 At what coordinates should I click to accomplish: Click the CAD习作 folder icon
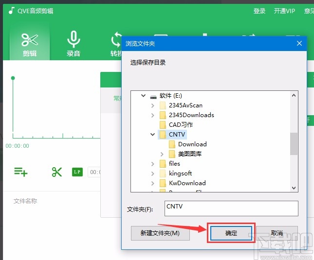(163, 125)
